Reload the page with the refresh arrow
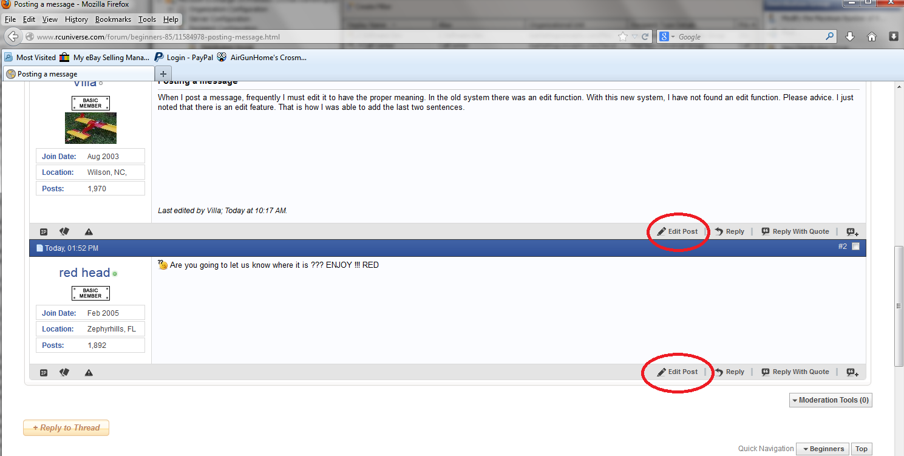Image resolution: width=904 pixels, height=456 pixels. (x=645, y=36)
